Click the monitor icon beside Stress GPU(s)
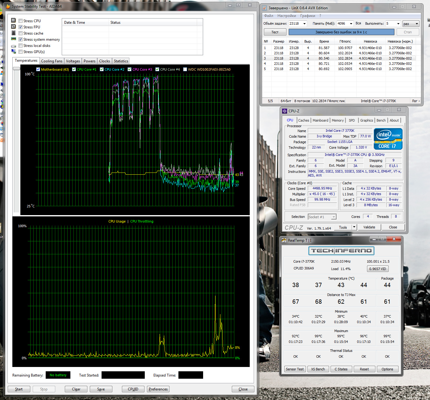This screenshot has width=430, height=400. click(x=14, y=51)
